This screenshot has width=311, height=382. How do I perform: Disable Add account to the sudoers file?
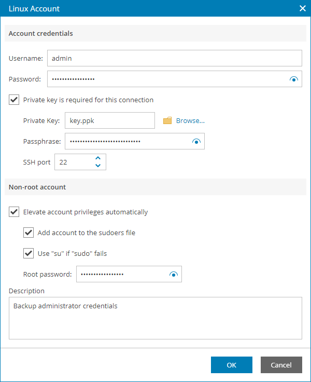[x=29, y=233]
